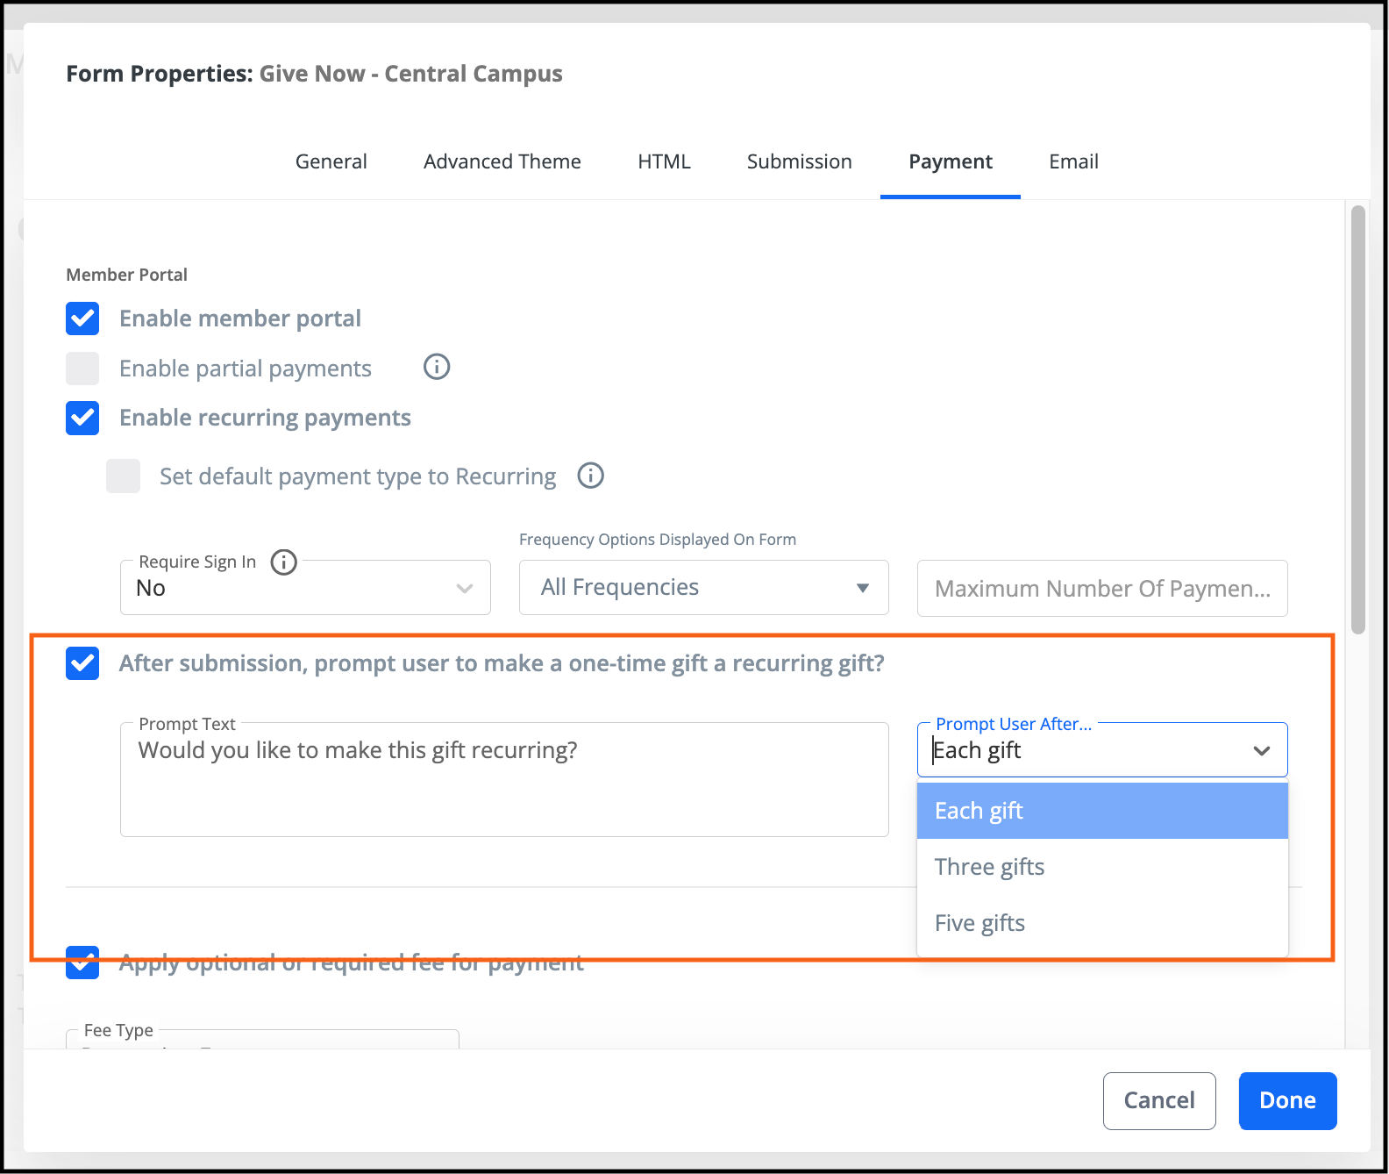Switch to the General tab
Image resolution: width=1389 pixels, height=1174 pixels.
coord(331,161)
